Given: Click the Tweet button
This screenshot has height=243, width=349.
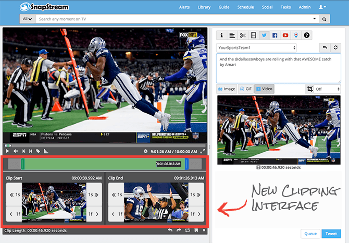Looking at the screenshot, I should (331, 234).
